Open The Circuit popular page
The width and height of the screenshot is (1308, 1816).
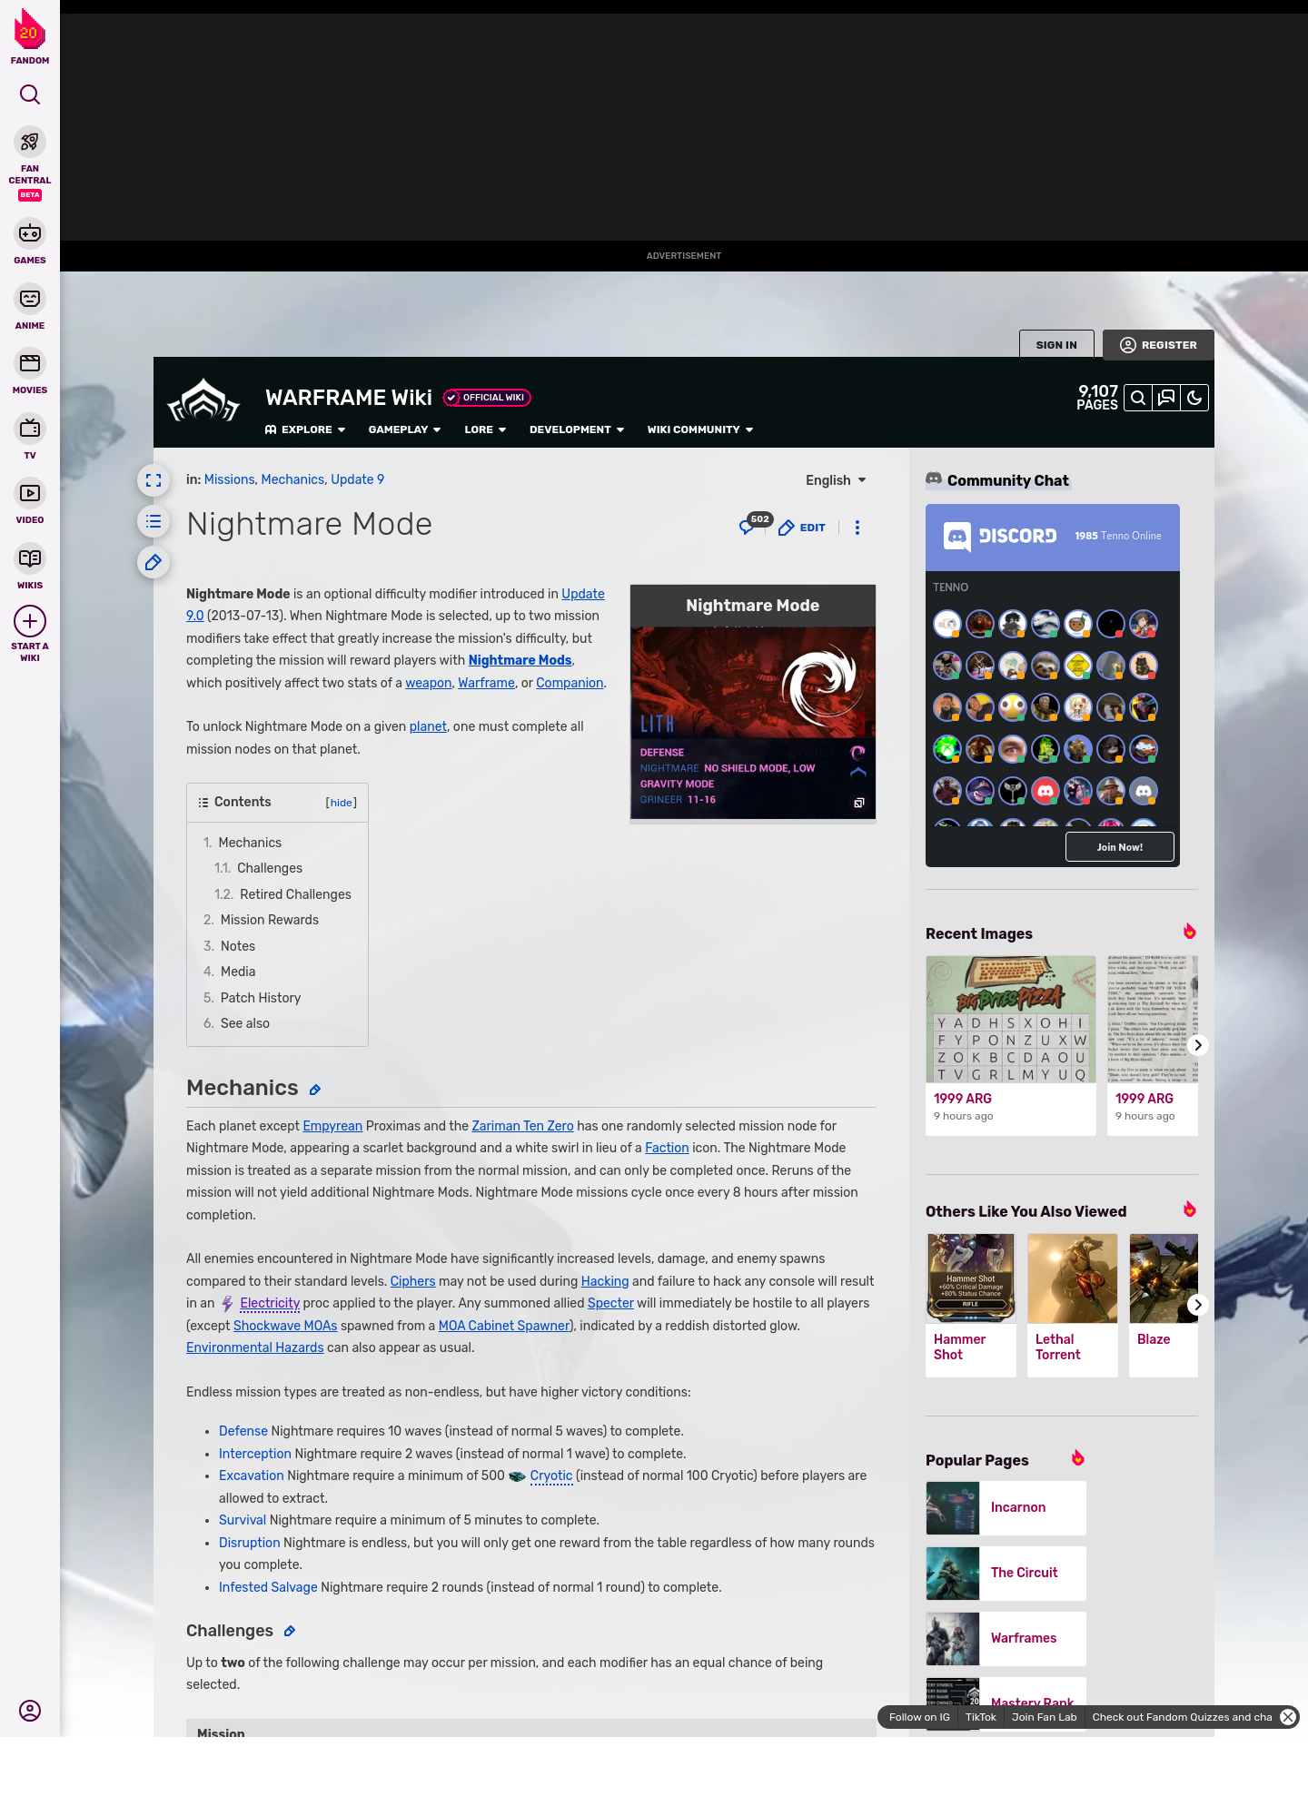coord(1006,1574)
